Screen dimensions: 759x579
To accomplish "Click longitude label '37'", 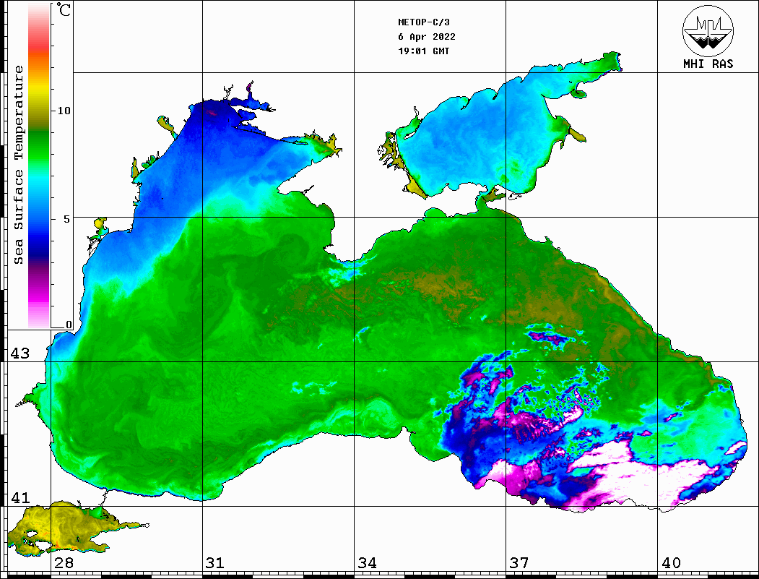I will pos(519,562).
